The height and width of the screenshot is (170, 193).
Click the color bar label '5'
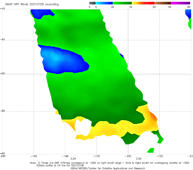[x=96, y=7]
